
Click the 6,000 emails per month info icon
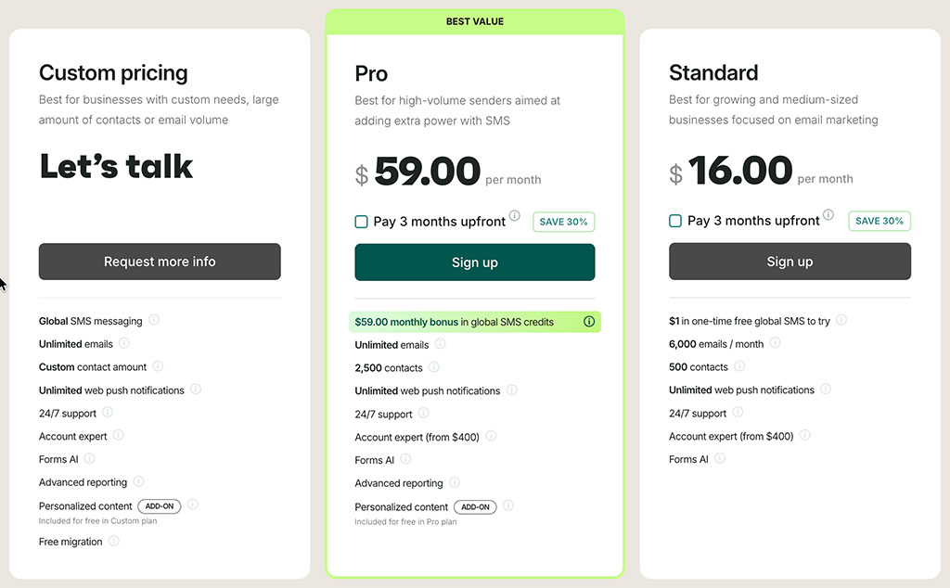pyautogui.click(x=776, y=344)
